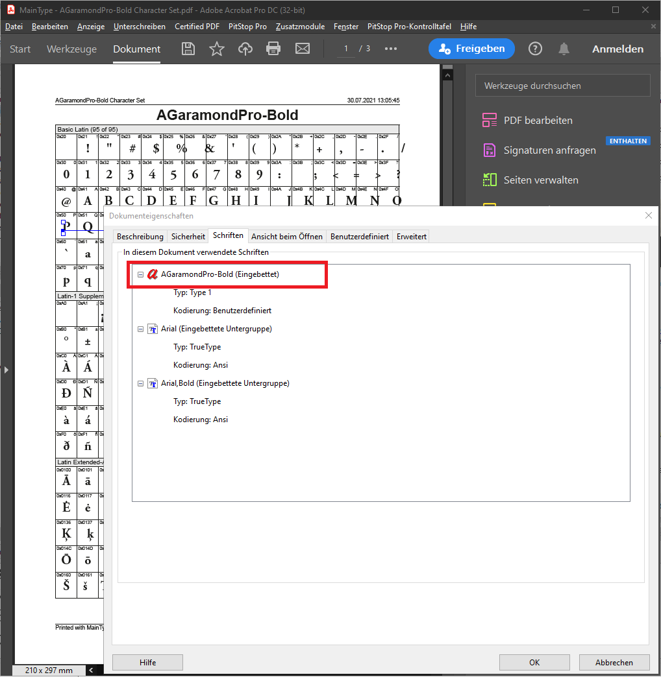
Task: Confirm the dialog with OK
Action: click(x=534, y=662)
